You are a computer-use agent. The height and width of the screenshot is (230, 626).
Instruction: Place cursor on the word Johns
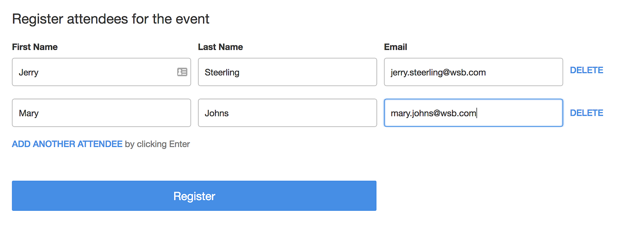(216, 113)
